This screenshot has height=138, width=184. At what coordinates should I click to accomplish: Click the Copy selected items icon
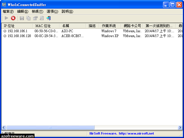[x=28, y=18]
